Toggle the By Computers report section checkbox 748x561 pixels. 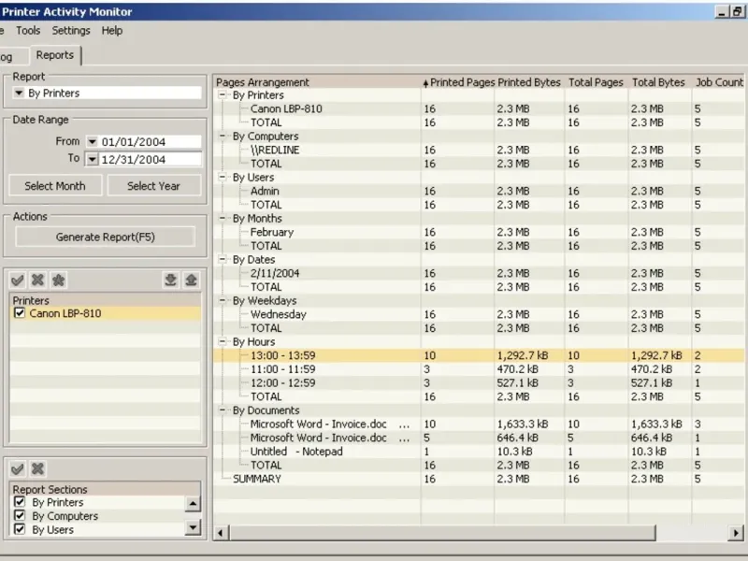(x=20, y=516)
